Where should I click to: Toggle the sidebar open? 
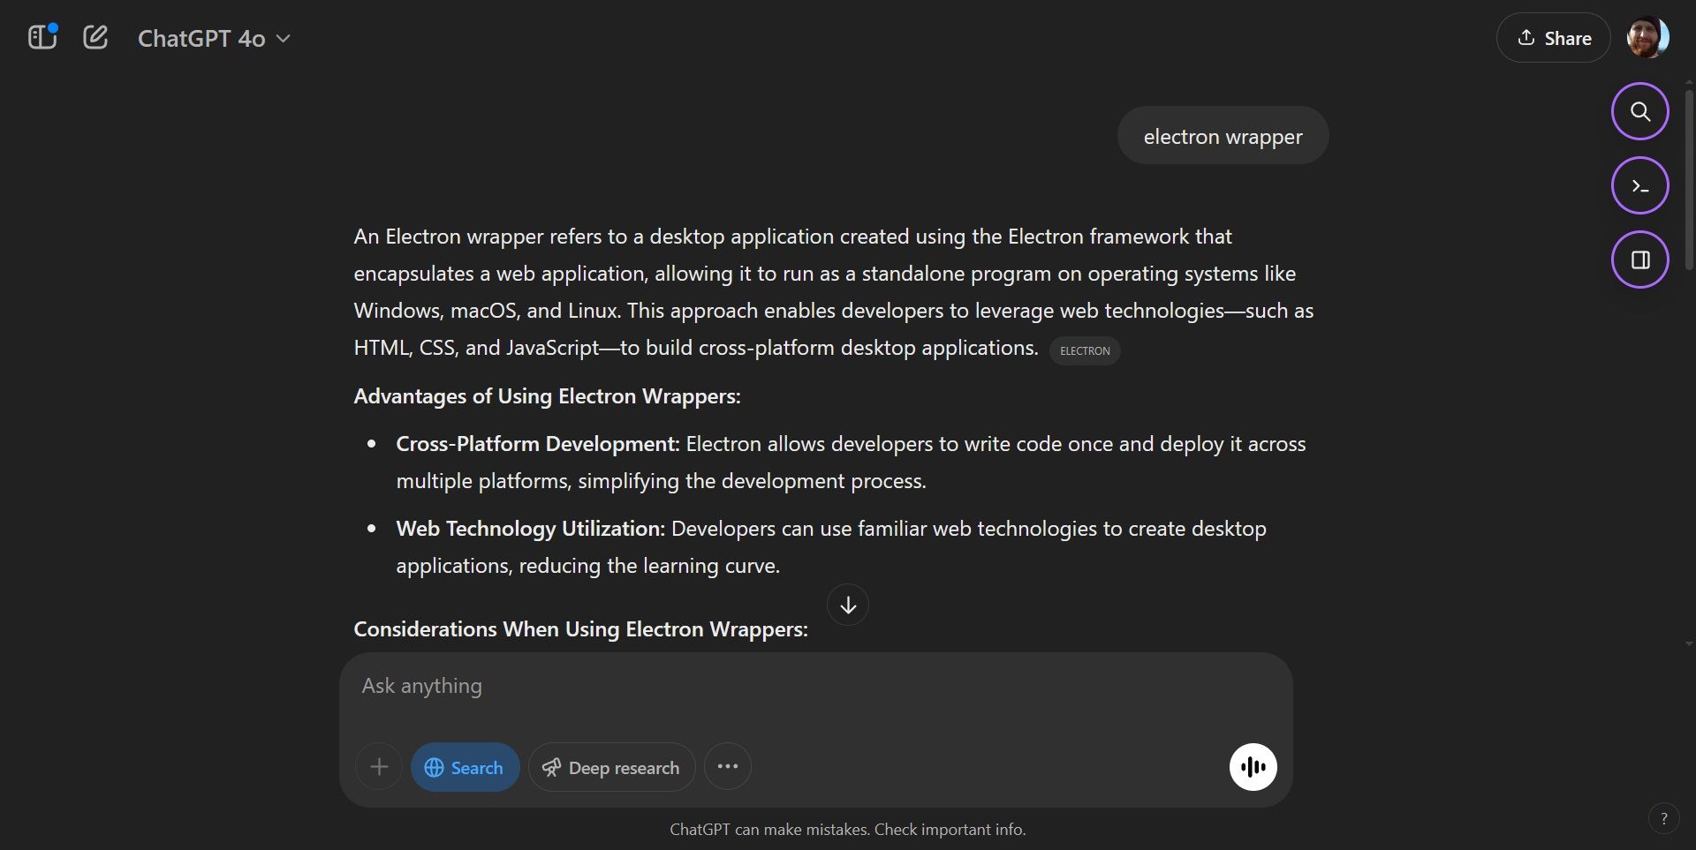coord(41,37)
